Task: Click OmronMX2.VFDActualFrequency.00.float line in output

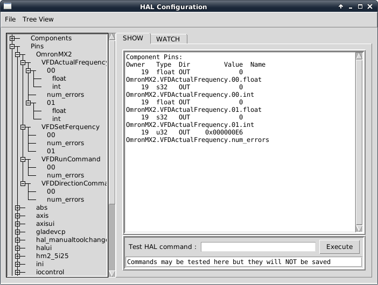Action: [194, 80]
